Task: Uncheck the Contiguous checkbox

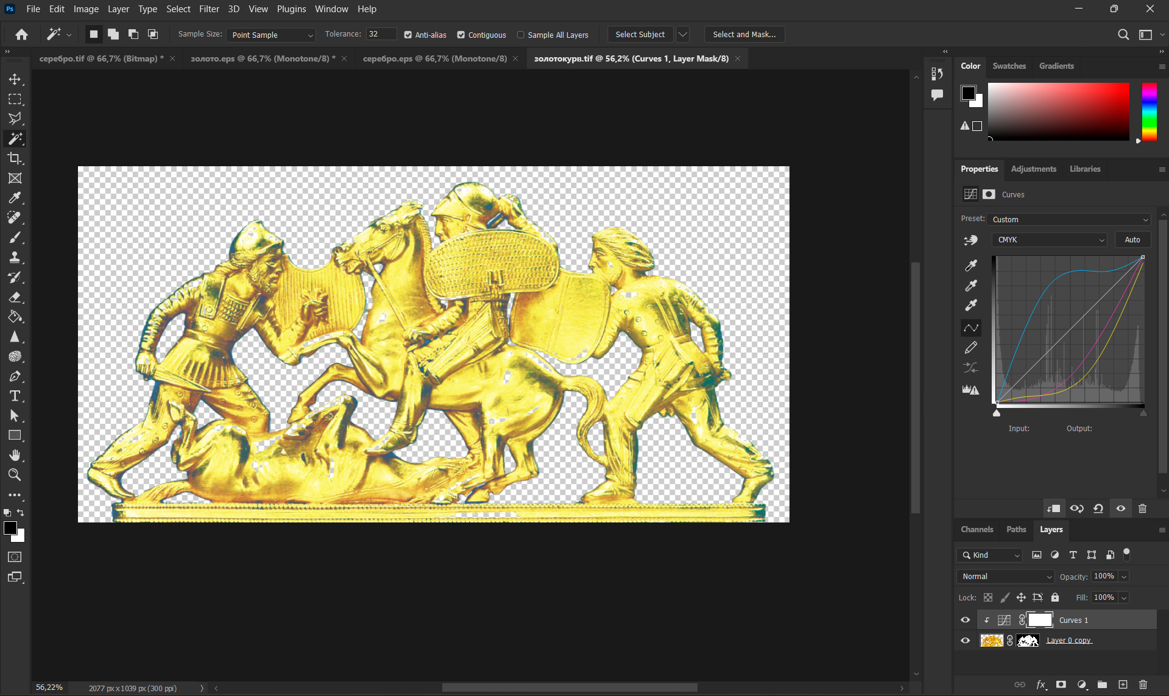Action: (x=461, y=35)
